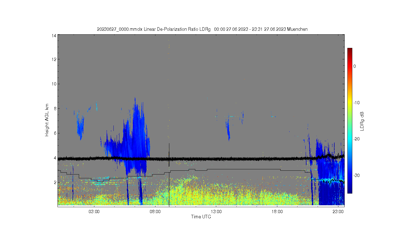Viewport: 409px width, 245px height.
Task: Click the 18:00 time tick label
Action: pos(277,212)
